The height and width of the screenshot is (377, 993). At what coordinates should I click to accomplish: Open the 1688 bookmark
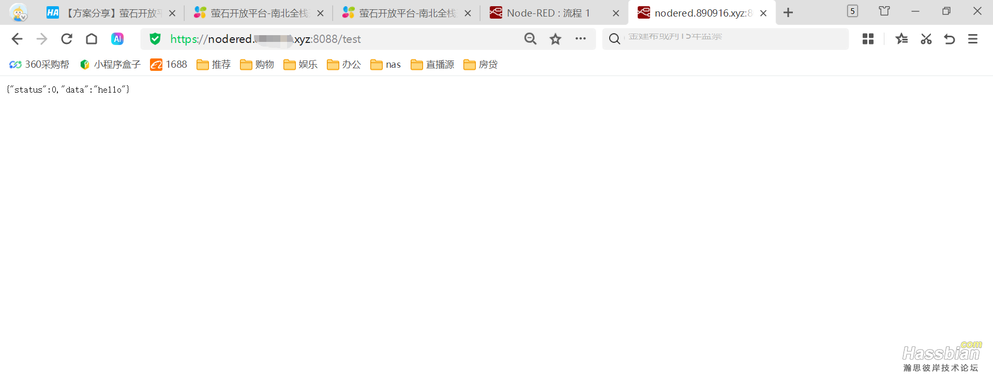tap(169, 65)
